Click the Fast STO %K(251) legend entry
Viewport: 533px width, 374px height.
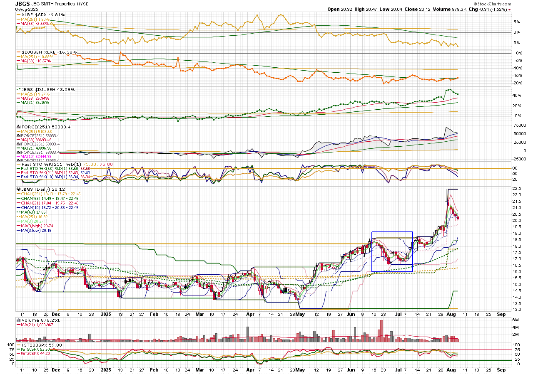tap(67, 165)
